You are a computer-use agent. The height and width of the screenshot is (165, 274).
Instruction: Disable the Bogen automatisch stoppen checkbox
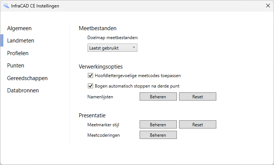90,86
